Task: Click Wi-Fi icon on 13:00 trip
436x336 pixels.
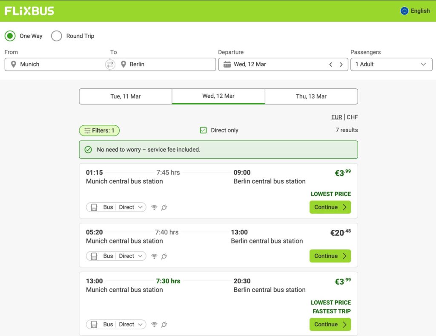Action: tap(154, 325)
